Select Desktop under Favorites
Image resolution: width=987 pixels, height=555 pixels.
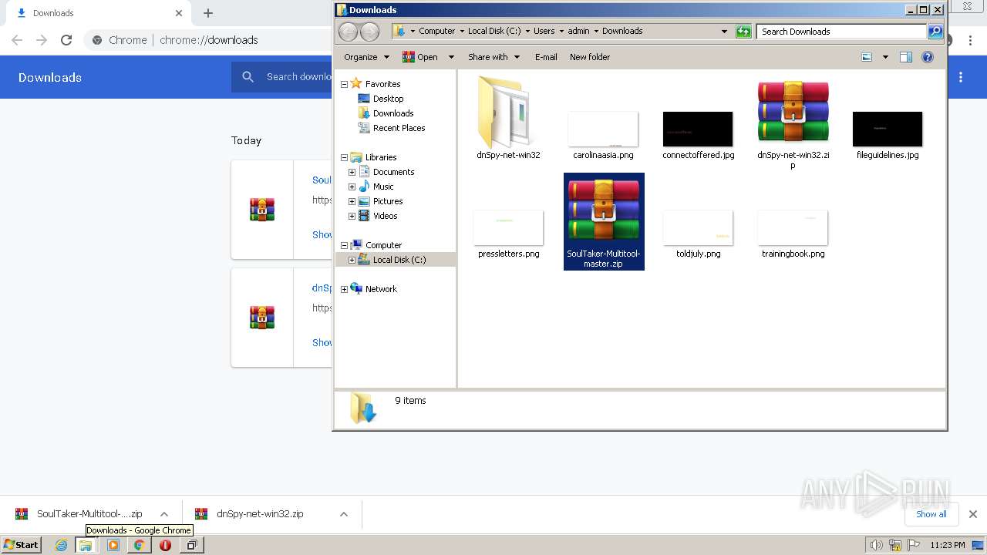(x=388, y=99)
